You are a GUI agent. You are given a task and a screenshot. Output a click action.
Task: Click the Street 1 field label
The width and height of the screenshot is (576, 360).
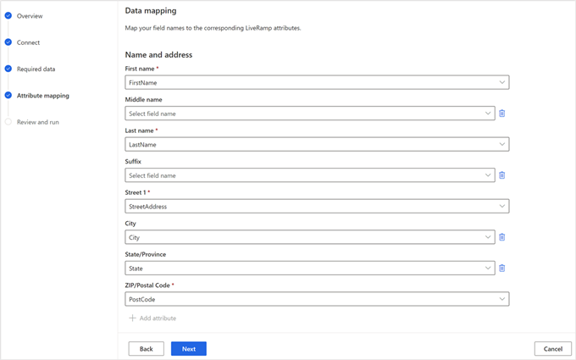point(136,192)
